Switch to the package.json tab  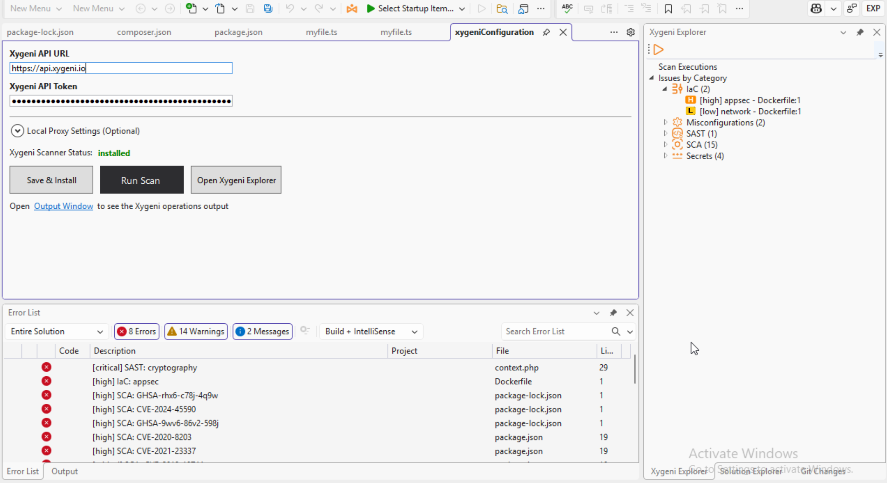point(238,32)
